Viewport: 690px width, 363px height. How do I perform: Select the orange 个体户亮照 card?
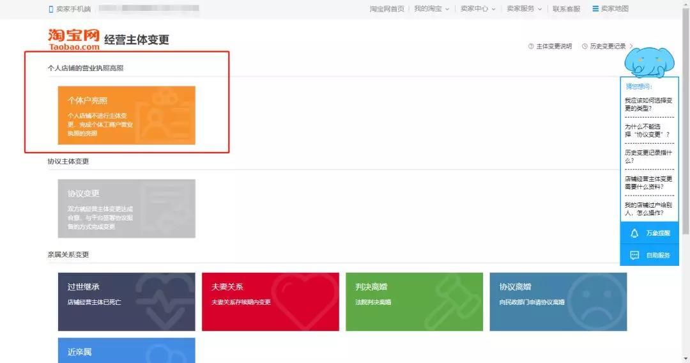pos(126,115)
